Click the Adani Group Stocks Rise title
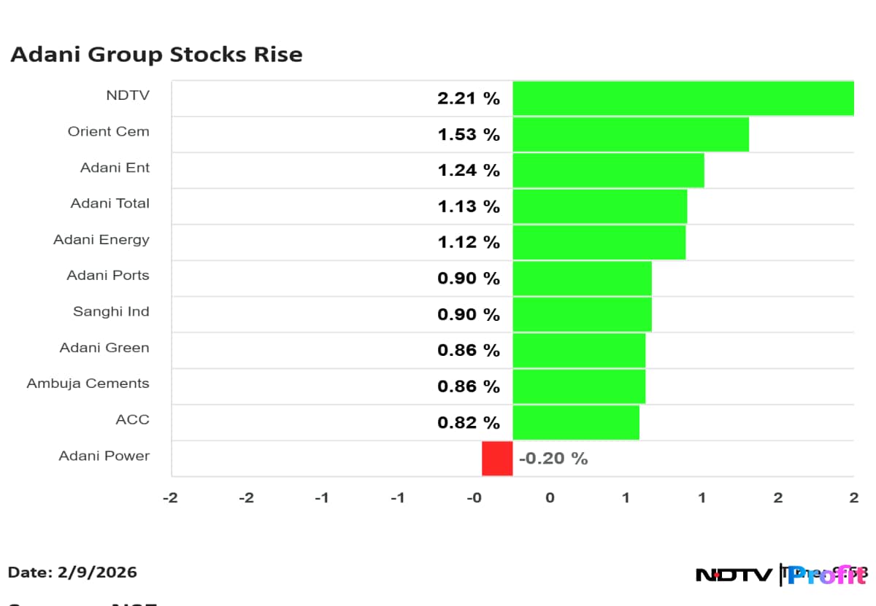The height and width of the screenshot is (606, 876). [x=156, y=55]
